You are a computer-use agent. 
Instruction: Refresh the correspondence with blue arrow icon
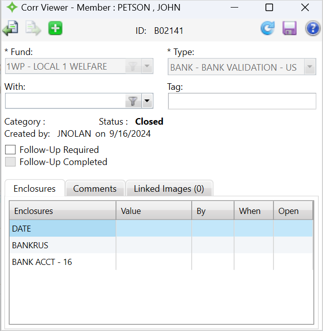(267, 28)
